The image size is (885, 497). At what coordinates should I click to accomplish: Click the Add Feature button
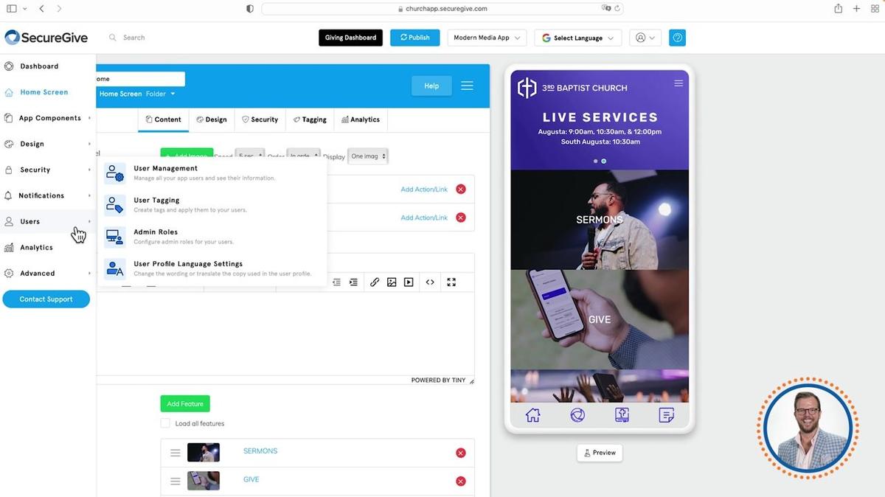click(x=184, y=403)
